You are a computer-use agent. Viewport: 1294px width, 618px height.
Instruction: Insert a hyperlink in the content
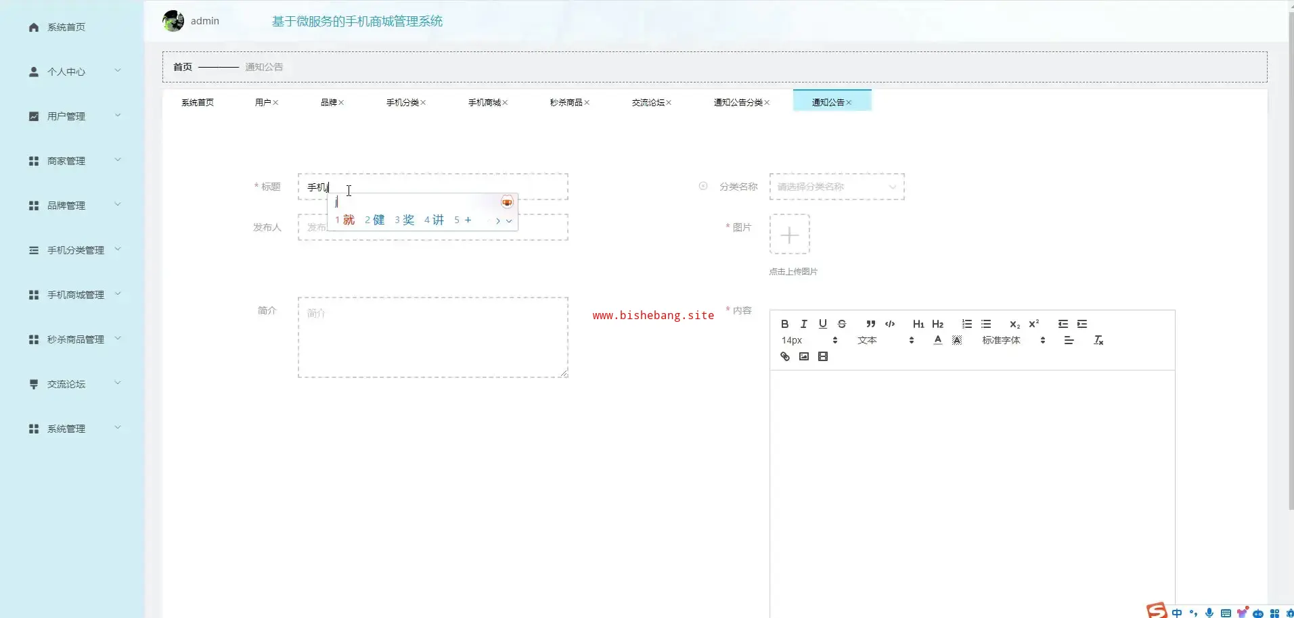click(x=784, y=356)
